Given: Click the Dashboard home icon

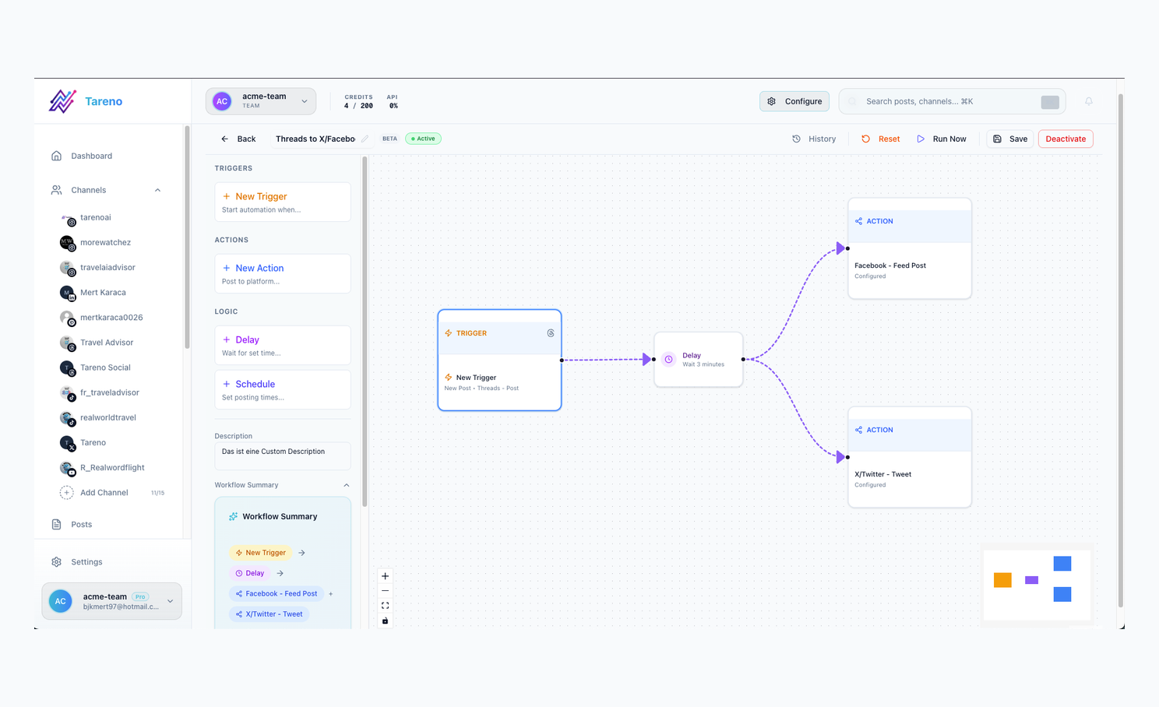Looking at the screenshot, I should (56, 156).
